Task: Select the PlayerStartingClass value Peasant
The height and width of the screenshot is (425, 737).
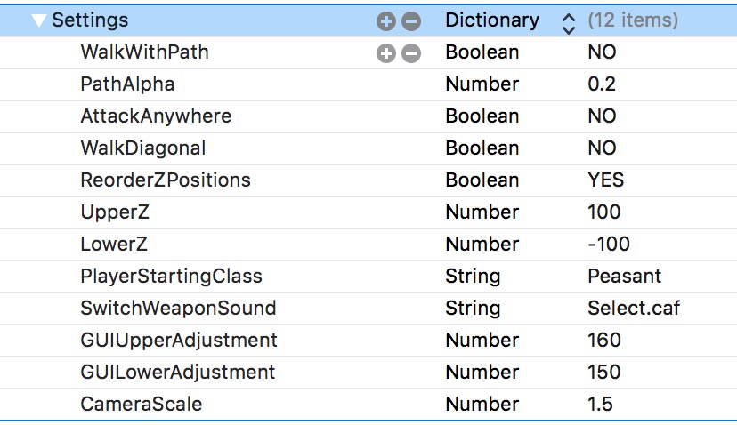Action: (625, 277)
